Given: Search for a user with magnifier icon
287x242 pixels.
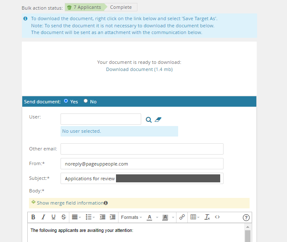Looking at the screenshot, I should pos(149,120).
